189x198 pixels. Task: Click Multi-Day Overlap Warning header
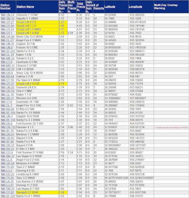pyautogui.click(x=166, y=7)
